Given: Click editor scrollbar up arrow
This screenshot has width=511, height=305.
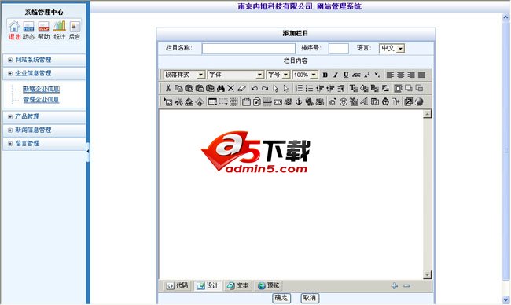Looking at the screenshot, I should 427,114.
